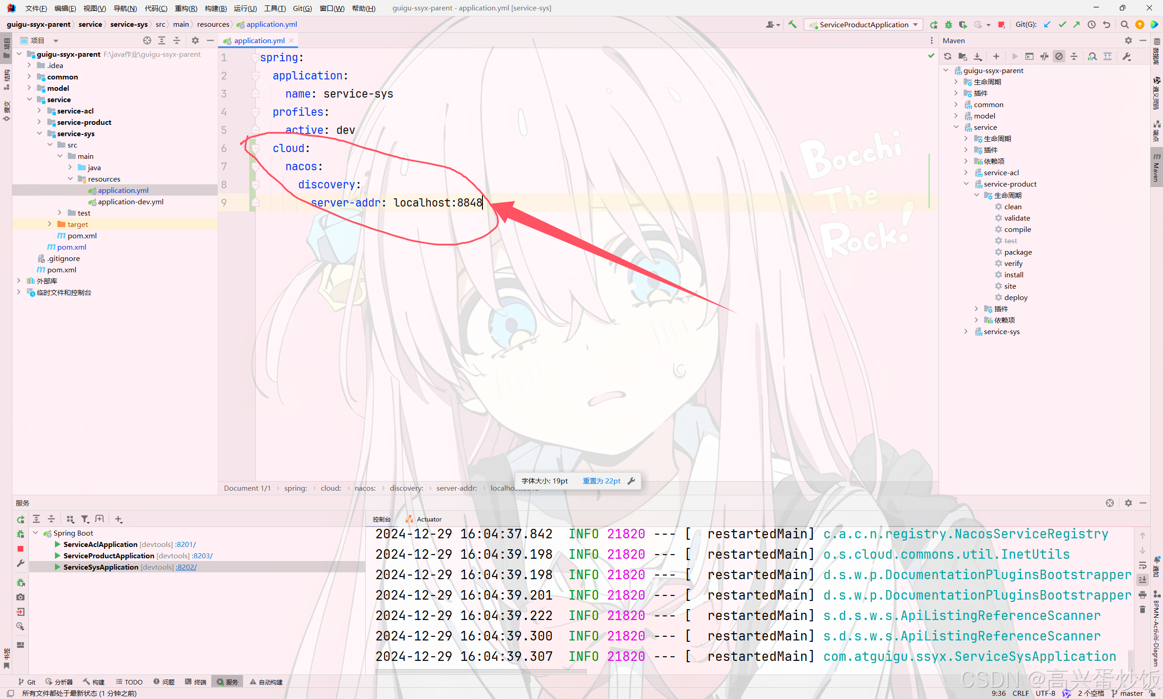The width and height of the screenshot is (1163, 699).
Task: Collapse the service-sys tree node
Action: click(40, 133)
